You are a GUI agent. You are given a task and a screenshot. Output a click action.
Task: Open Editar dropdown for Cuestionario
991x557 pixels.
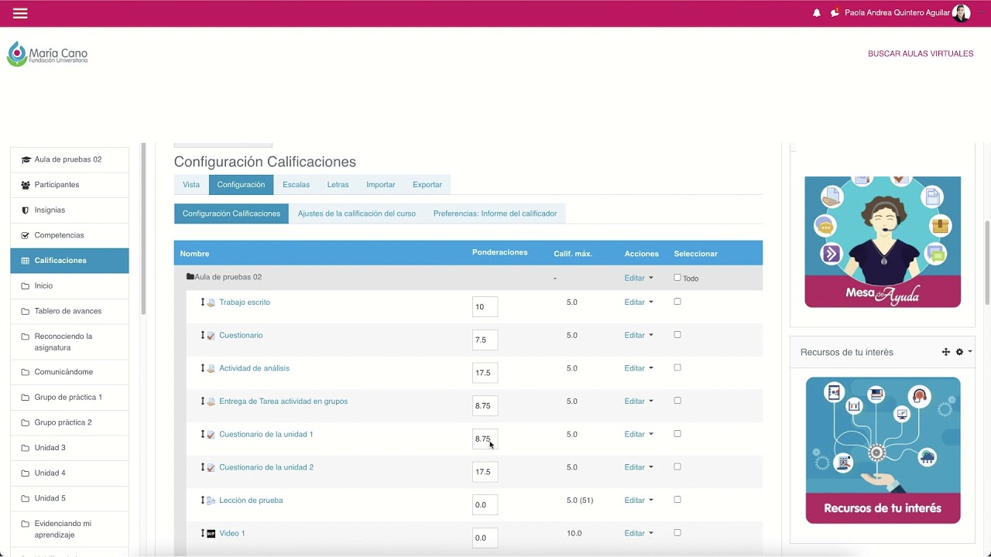click(x=639, y=336)
